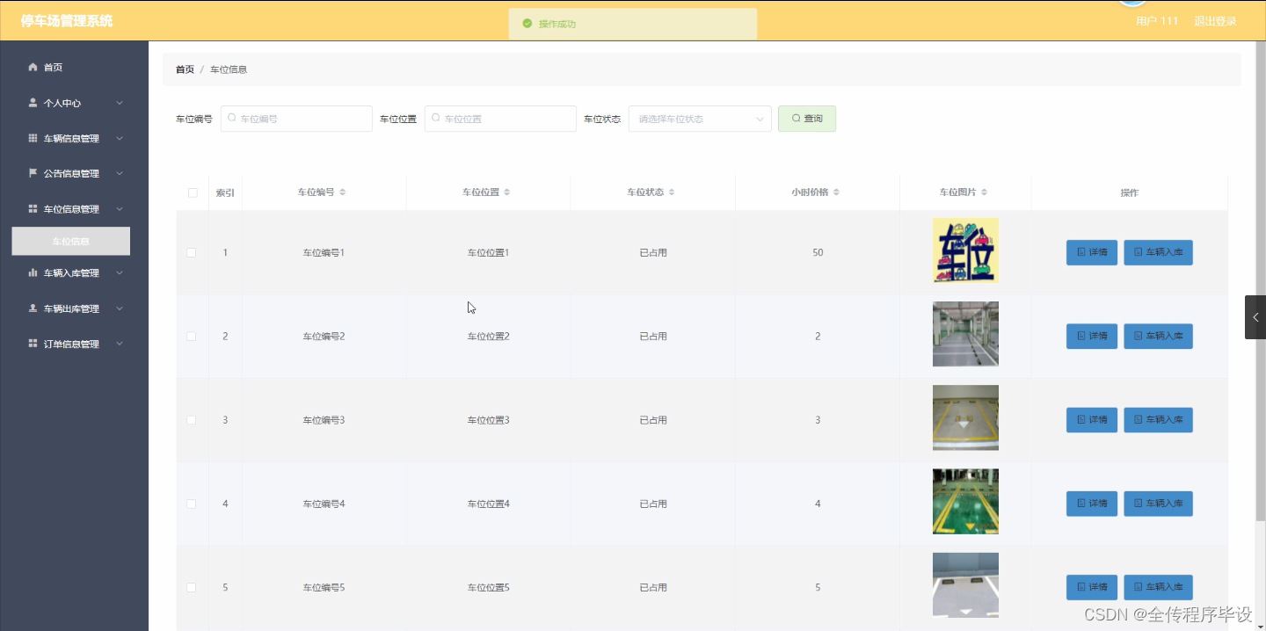Click the person icon for 个人中心

coord(33,103)
